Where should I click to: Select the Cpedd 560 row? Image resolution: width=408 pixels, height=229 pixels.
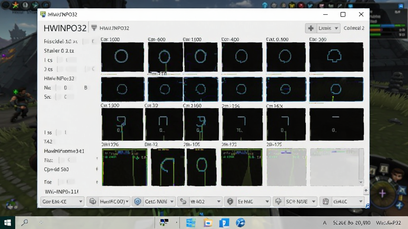[57, 169]
